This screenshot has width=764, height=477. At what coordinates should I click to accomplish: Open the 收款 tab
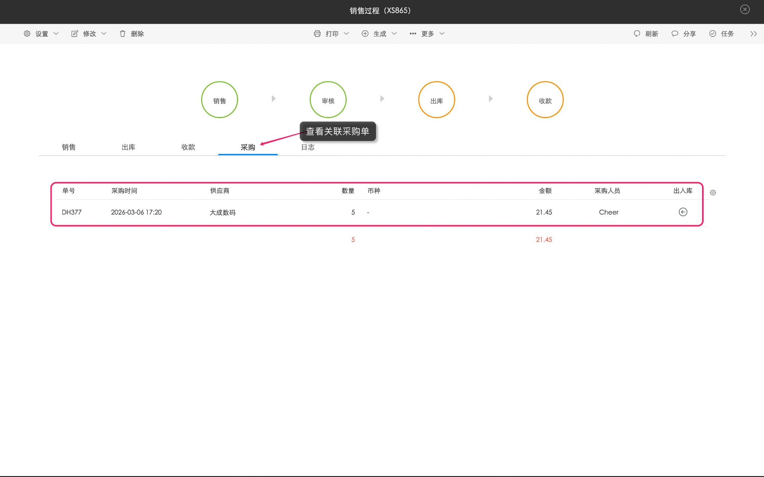pyautogui.click(x=188, y=147)
